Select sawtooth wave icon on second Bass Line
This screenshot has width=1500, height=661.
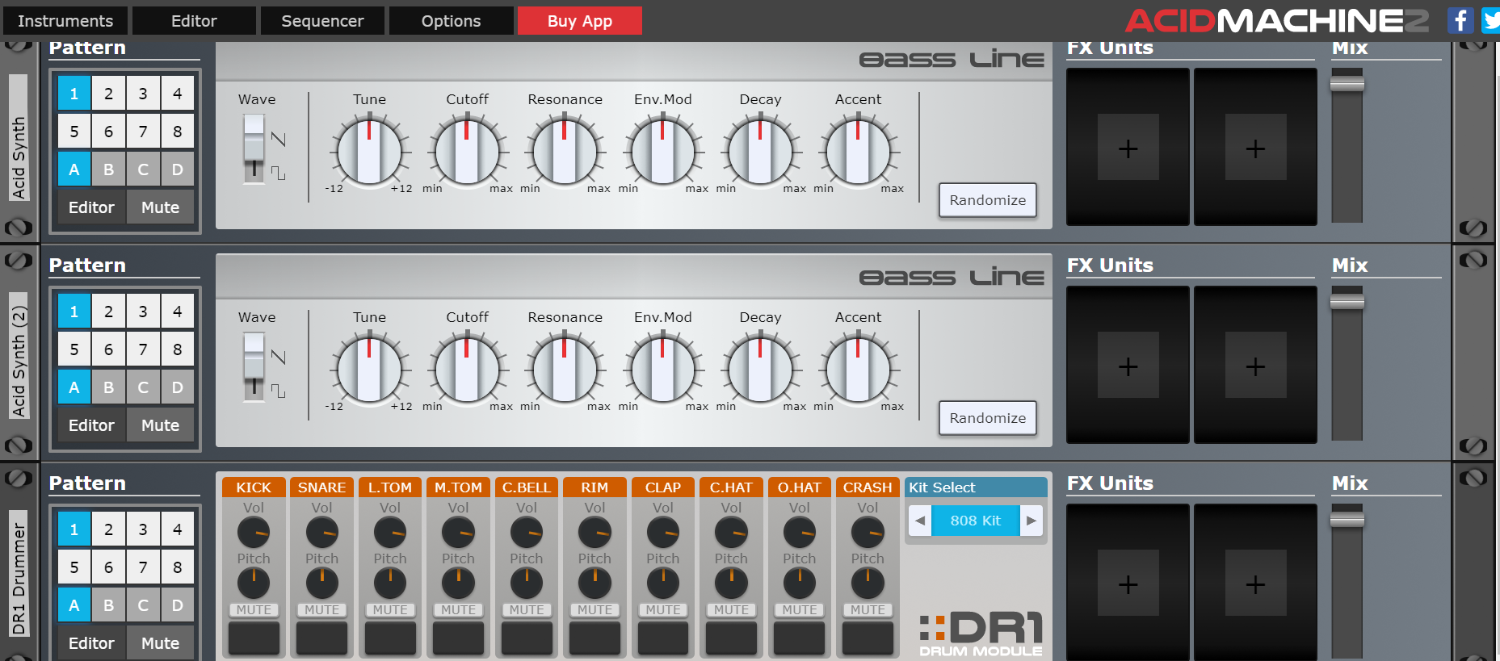(279, 356)
